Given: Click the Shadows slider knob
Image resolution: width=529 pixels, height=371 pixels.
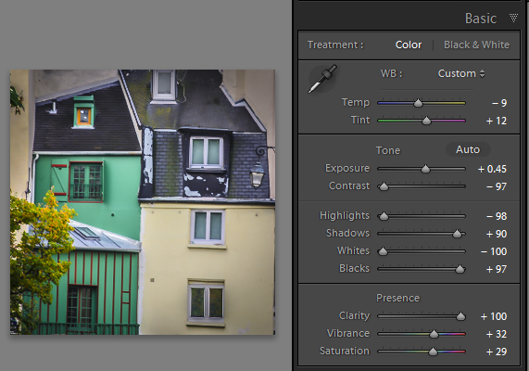Looking at the screenshot, I should (x=457, y=234).
